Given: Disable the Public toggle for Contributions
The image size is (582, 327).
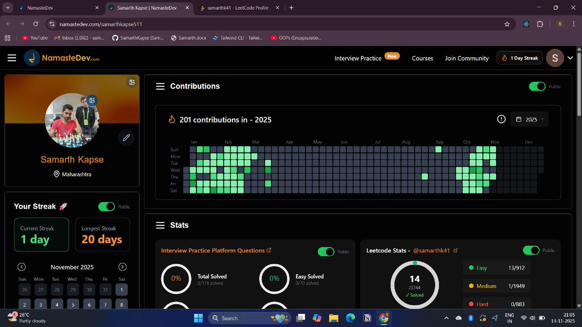Looking at the screenshot, I should click(x=537, y=86).
